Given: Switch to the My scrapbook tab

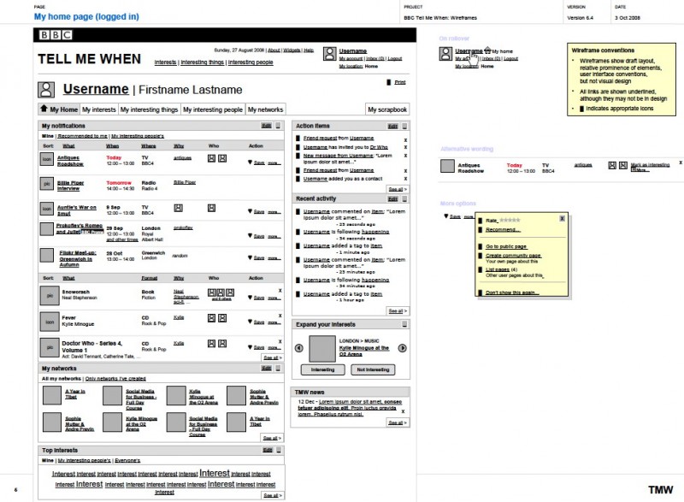Looking at the screenshot, I should pyautogui.click(x=386, y=109).
